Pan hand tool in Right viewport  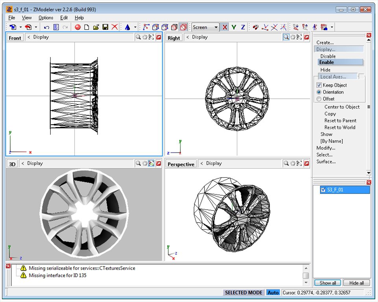click(293, 37)
